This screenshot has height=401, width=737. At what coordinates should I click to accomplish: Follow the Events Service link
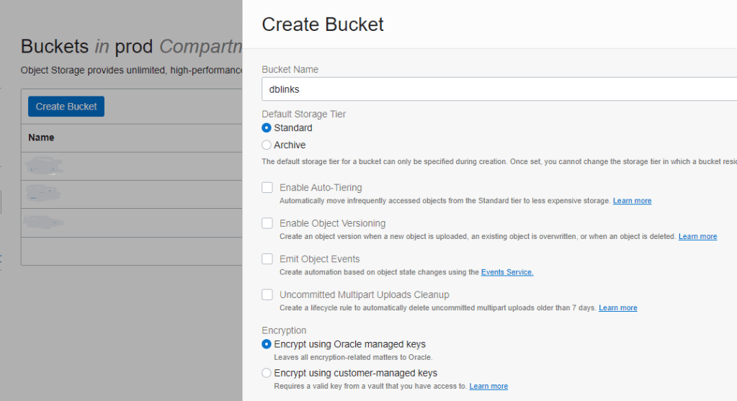click(x=507, y=272)
